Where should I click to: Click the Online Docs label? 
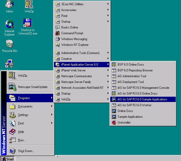pos(125,111)
